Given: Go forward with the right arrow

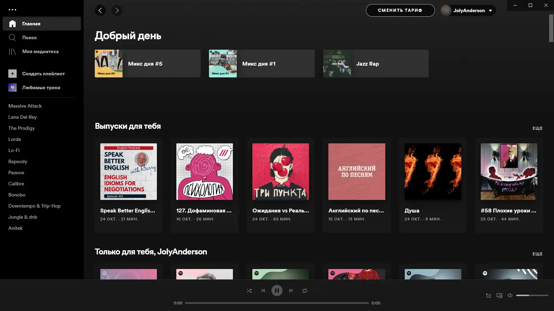Looking at the screenshot, I should coord(117,10).
